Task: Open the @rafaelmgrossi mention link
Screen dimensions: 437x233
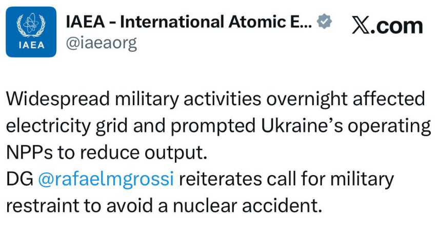Action: 106,180
